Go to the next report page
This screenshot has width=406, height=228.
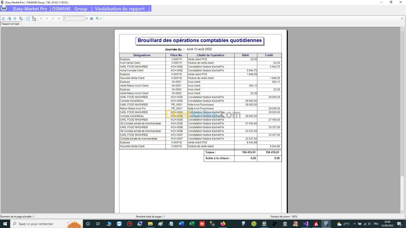tap(53, 18)
